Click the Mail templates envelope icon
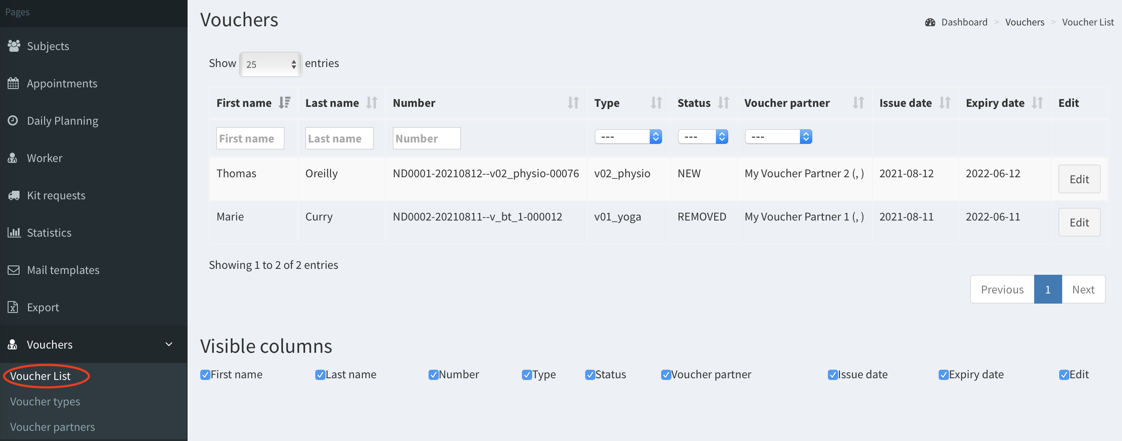1122x441 pixels. (14, 269)
